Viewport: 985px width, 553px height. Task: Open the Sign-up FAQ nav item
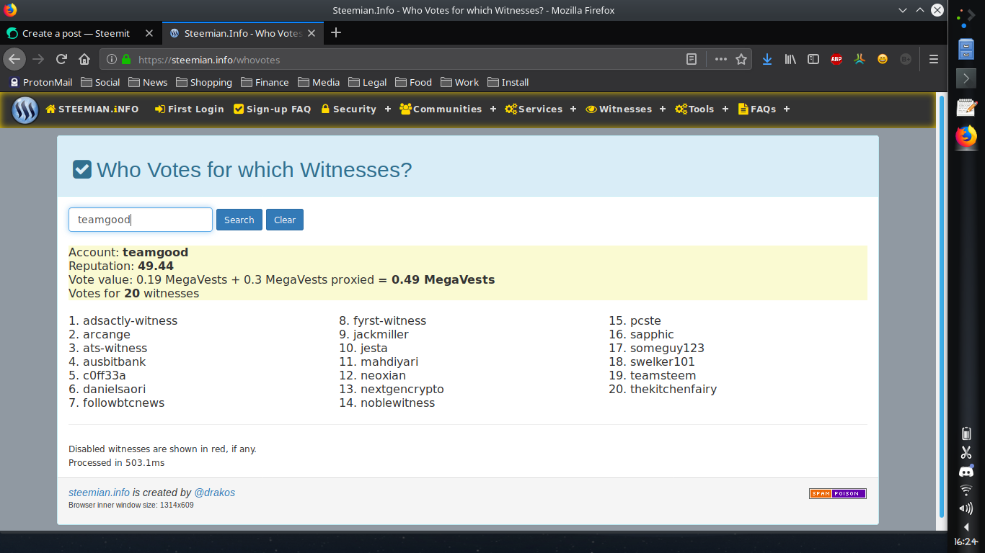click(x=273, y=109)
